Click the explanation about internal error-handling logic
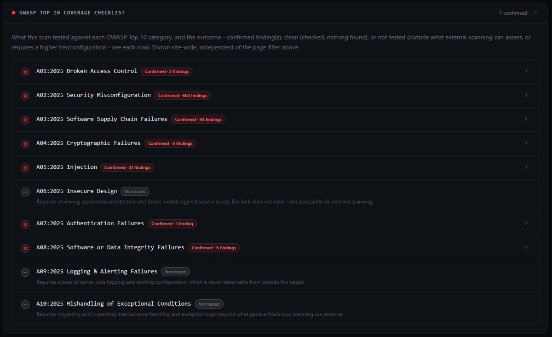Screen dimensions: 552x337 coord(190,314)
